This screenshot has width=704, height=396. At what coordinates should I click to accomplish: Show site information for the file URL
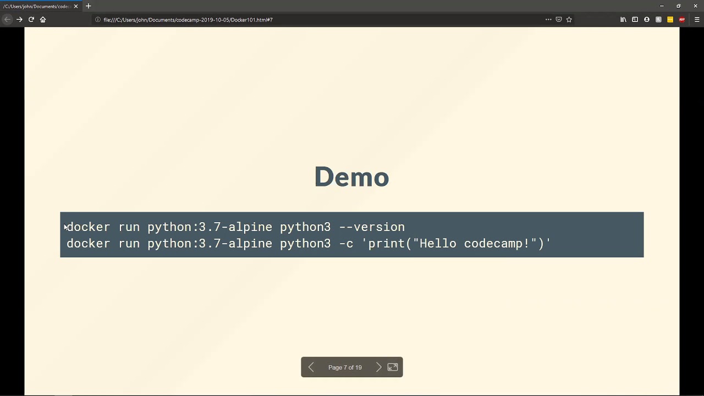click(x=98, y=20)
